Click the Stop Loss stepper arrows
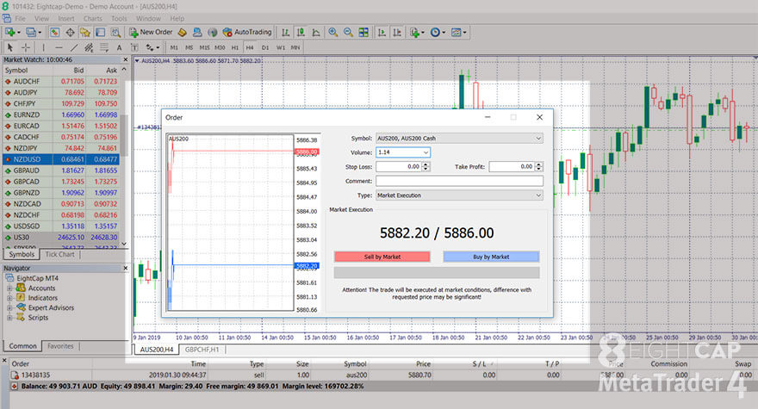This screenshot has height=409, width=758. pos(426,167)
